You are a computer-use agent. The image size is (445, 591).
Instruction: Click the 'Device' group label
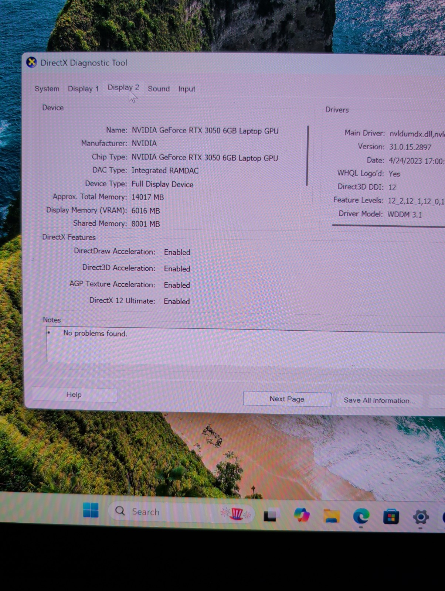tap(53, 107)
